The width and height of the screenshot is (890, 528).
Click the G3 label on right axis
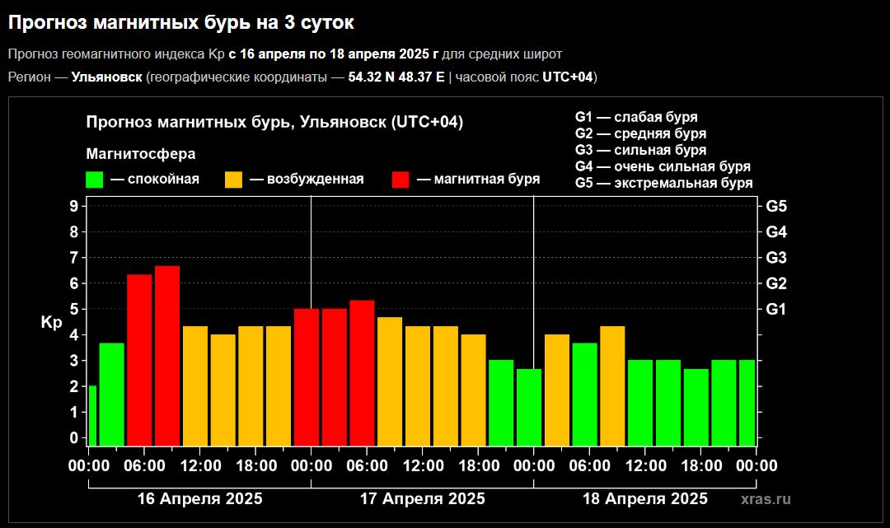776,258
